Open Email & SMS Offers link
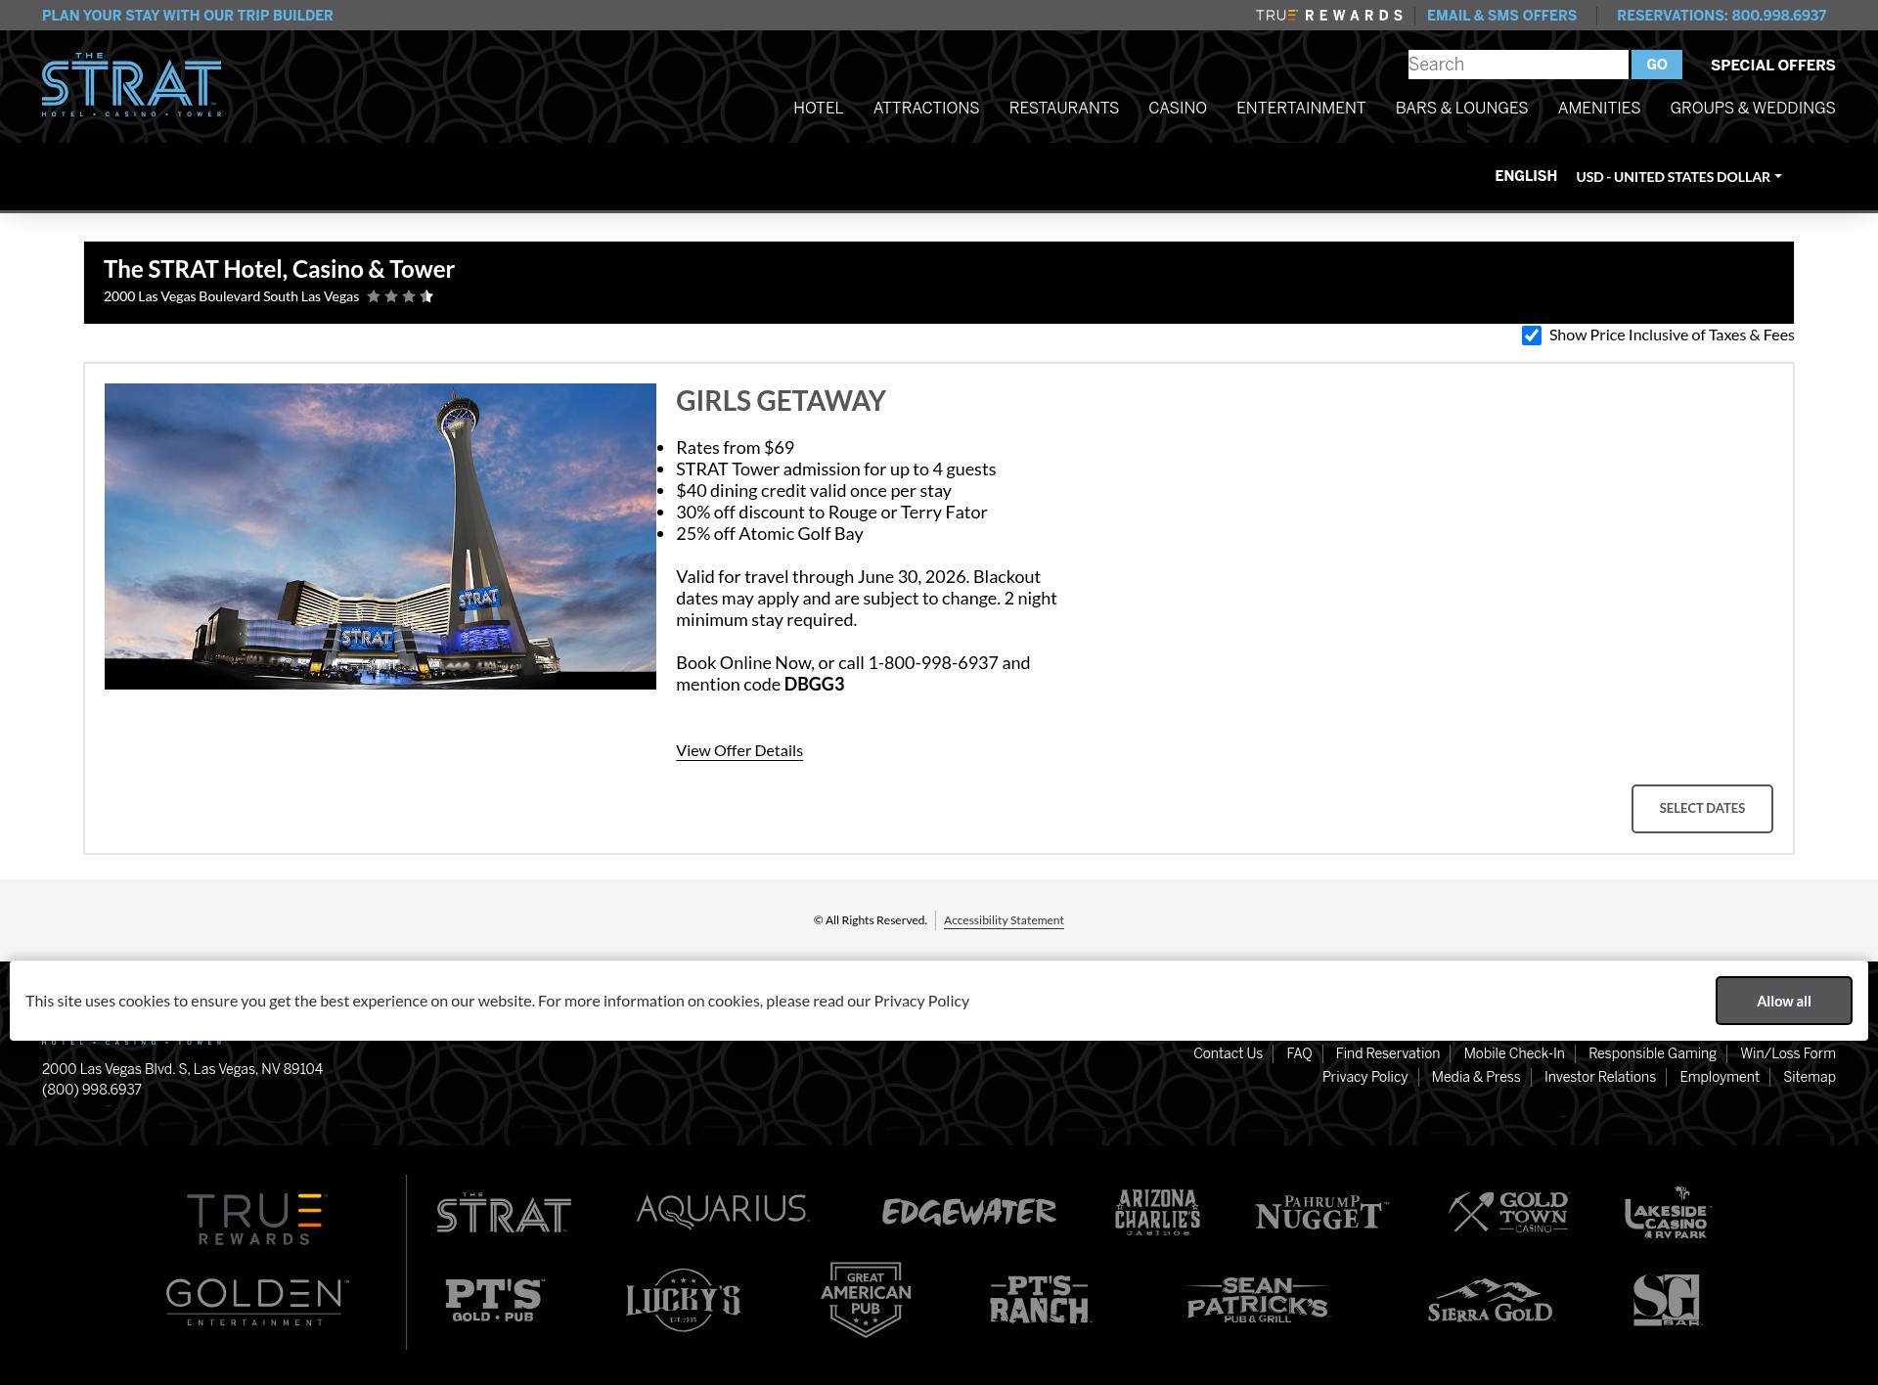Screen dimensions: 1878x1385 click(x=1501, y=16)
